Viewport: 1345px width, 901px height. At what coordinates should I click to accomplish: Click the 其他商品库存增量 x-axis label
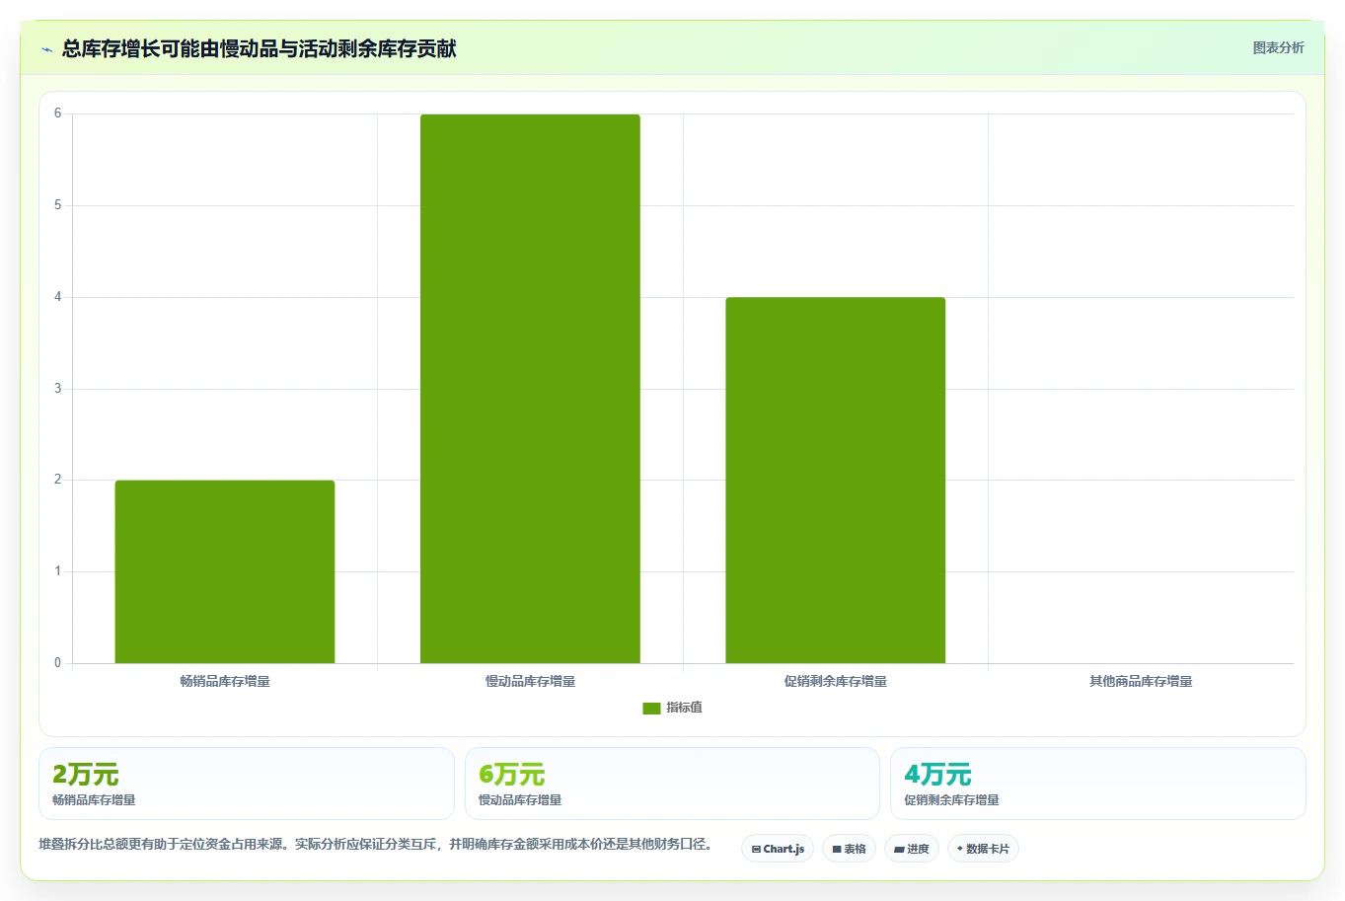pyautogui.click(x=1141, y=681)
